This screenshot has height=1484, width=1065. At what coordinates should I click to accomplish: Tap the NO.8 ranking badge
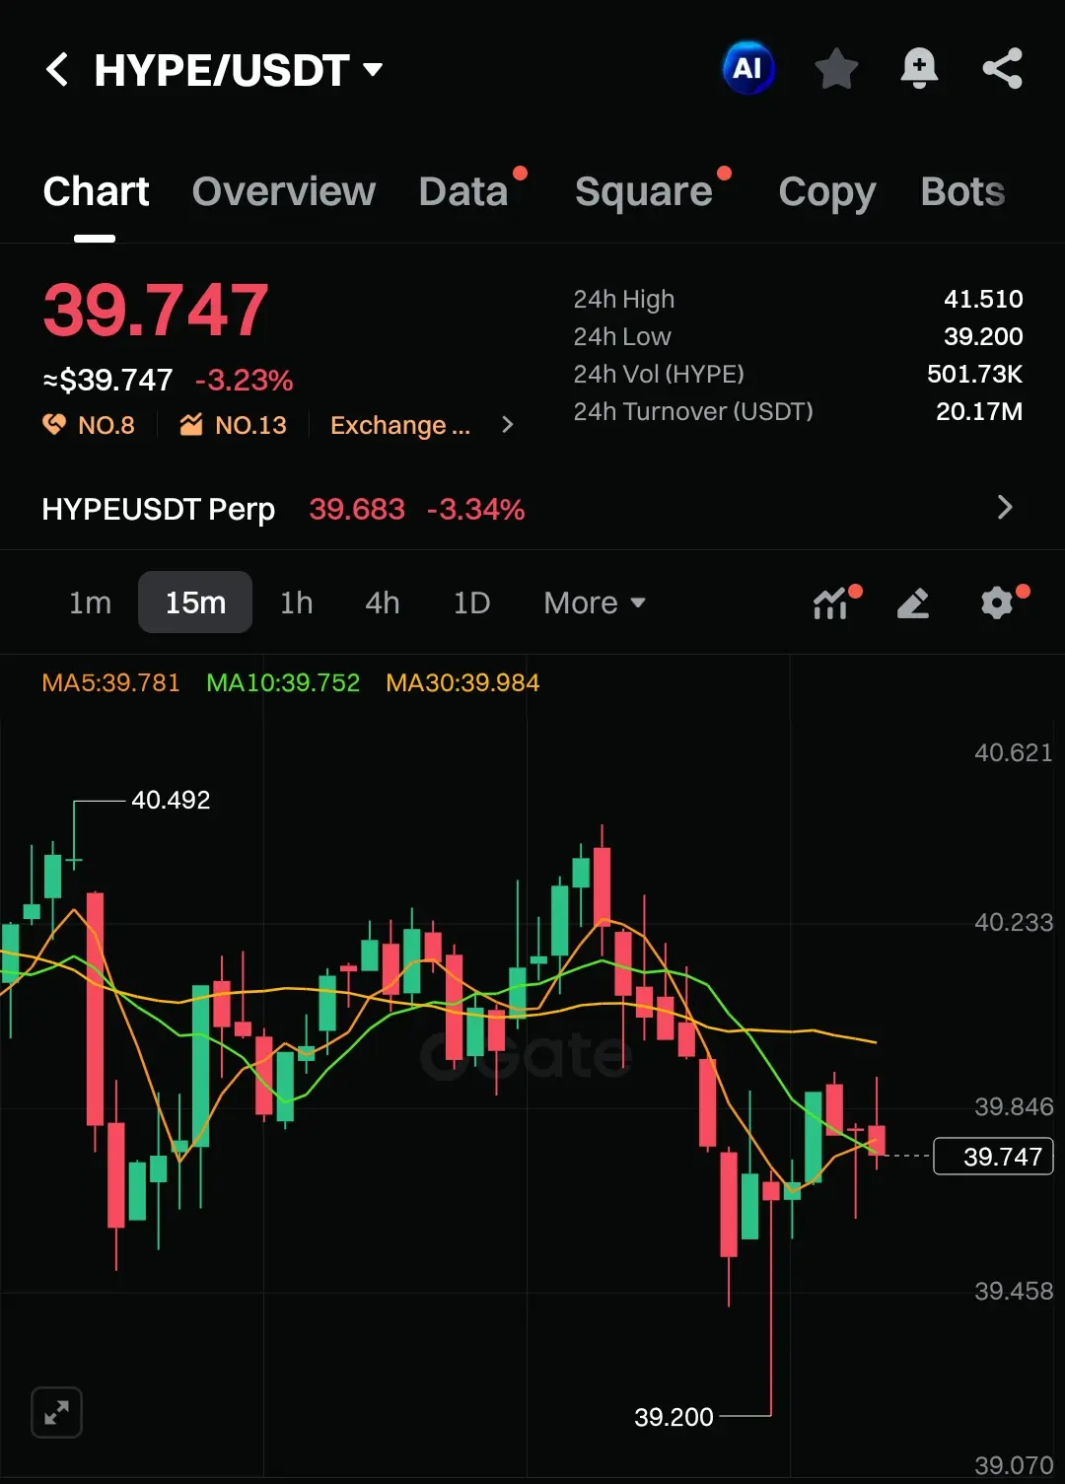point(89,425)
